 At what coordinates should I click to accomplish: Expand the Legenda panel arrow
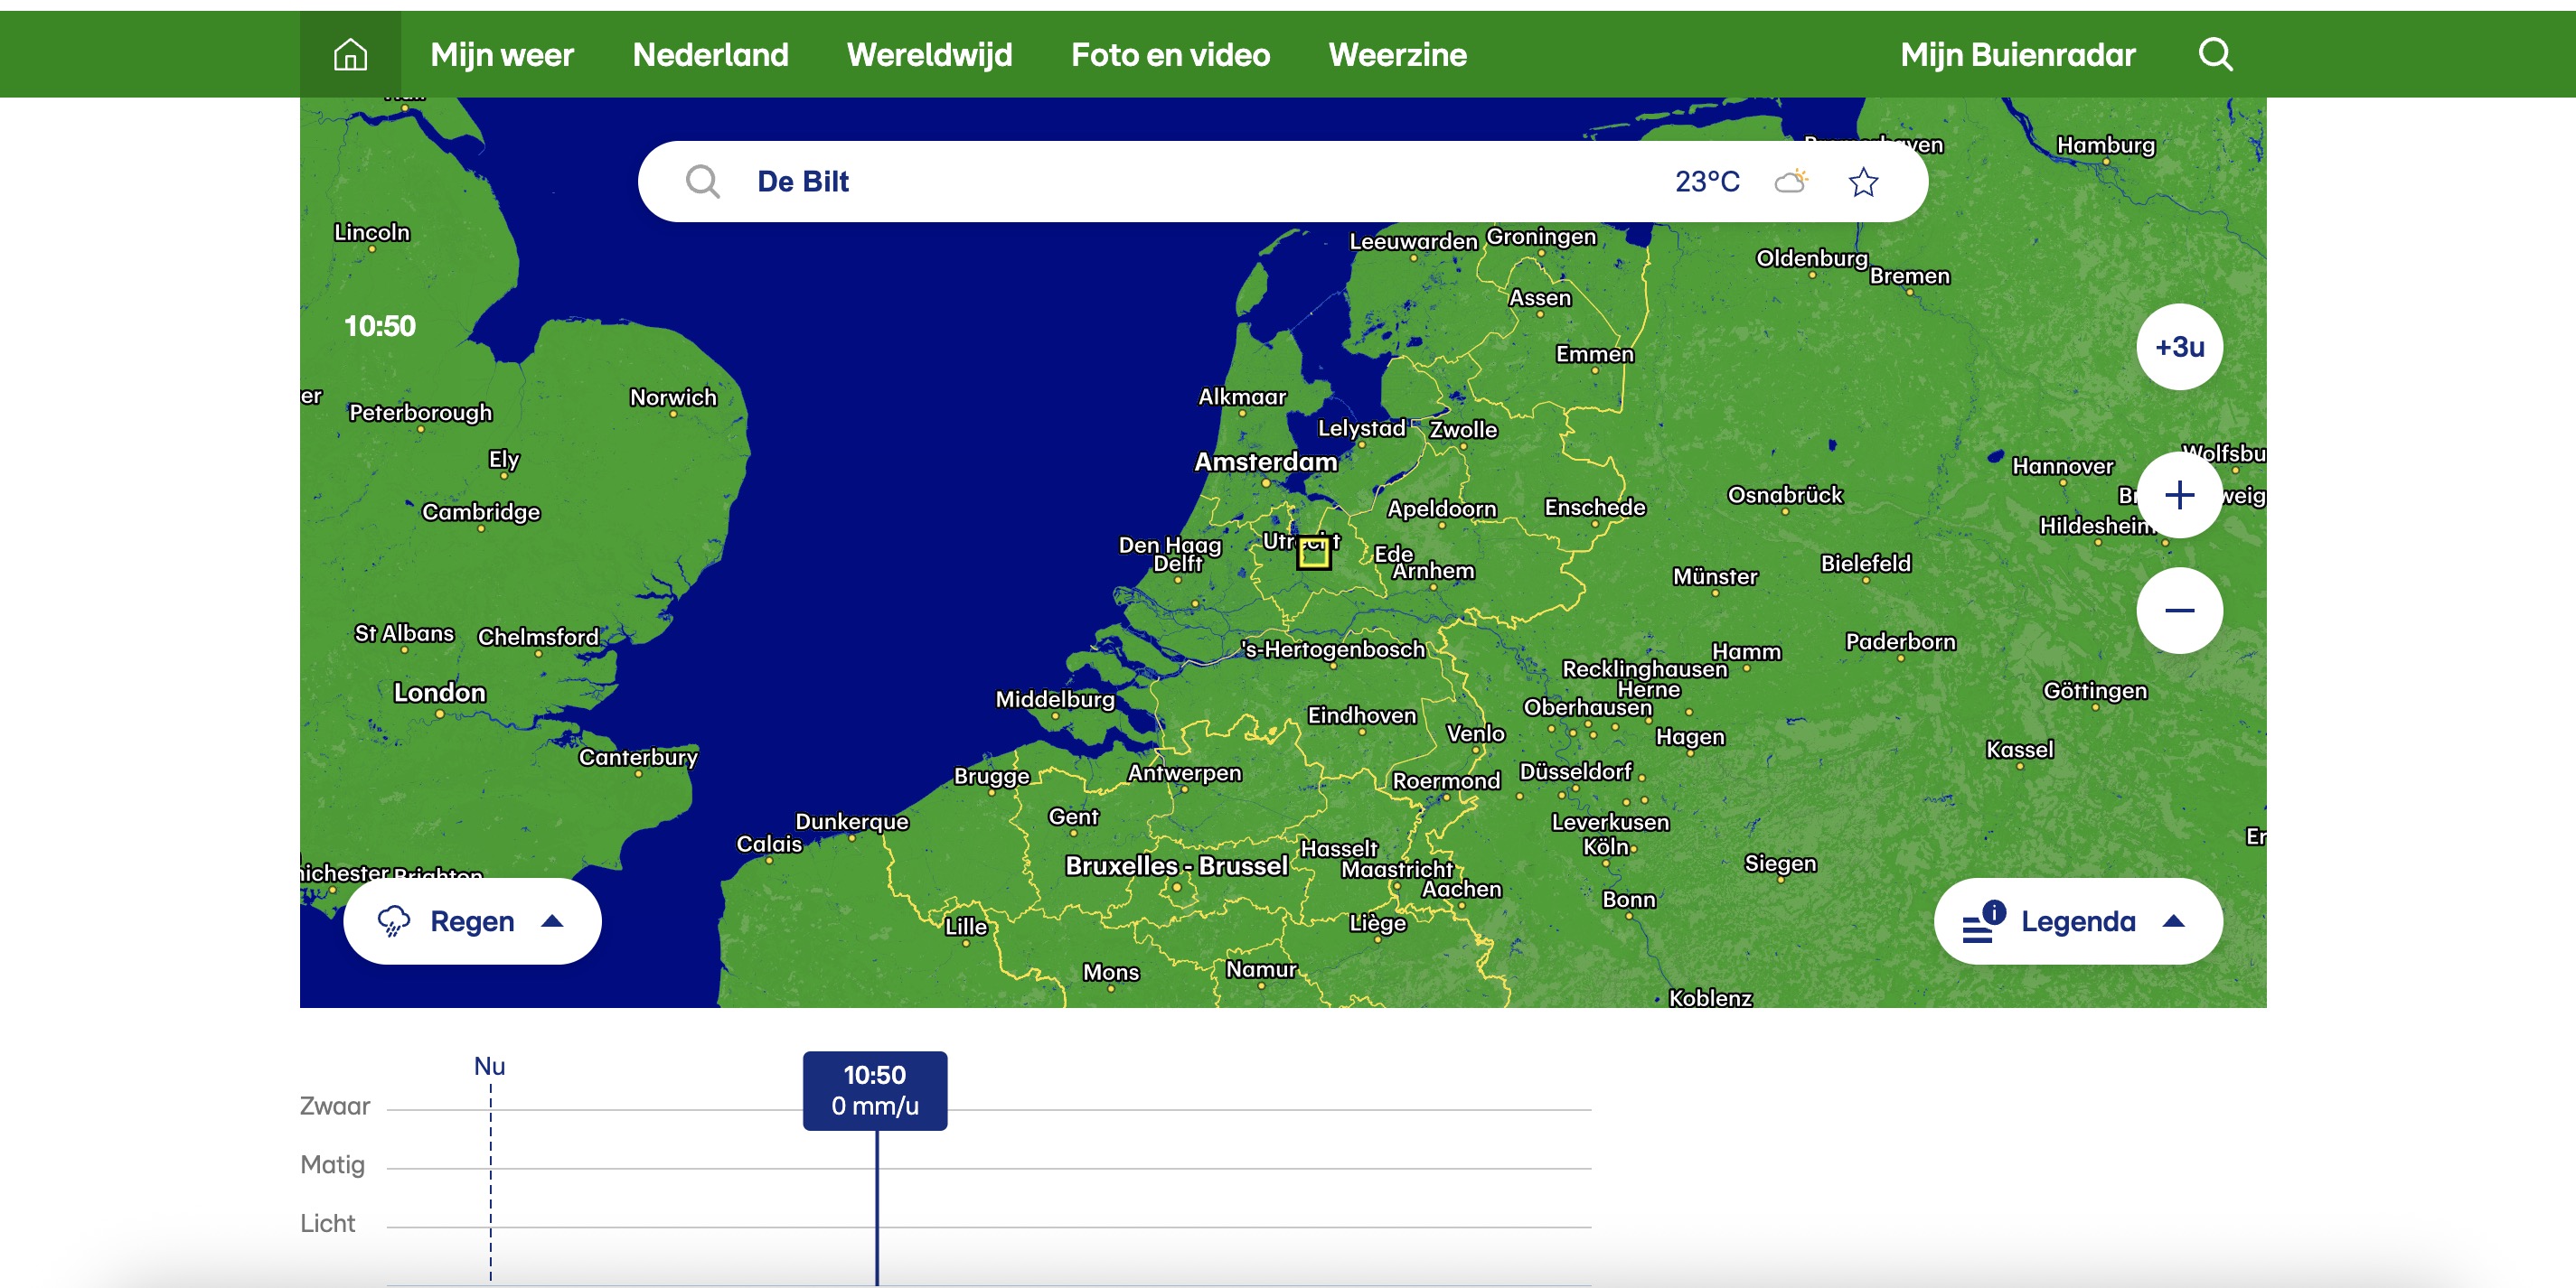point(2172,921)
